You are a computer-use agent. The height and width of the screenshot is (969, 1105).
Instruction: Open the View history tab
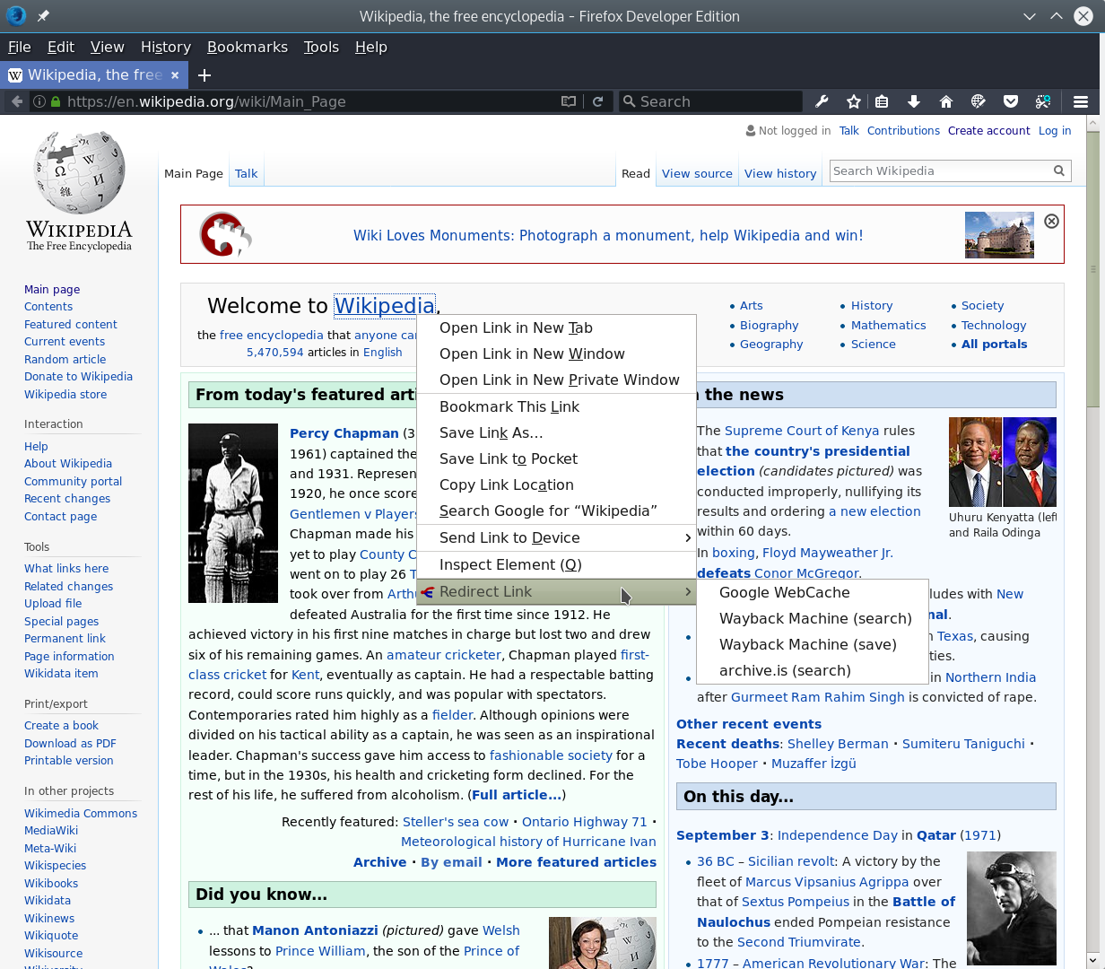[x=780, y=173]
